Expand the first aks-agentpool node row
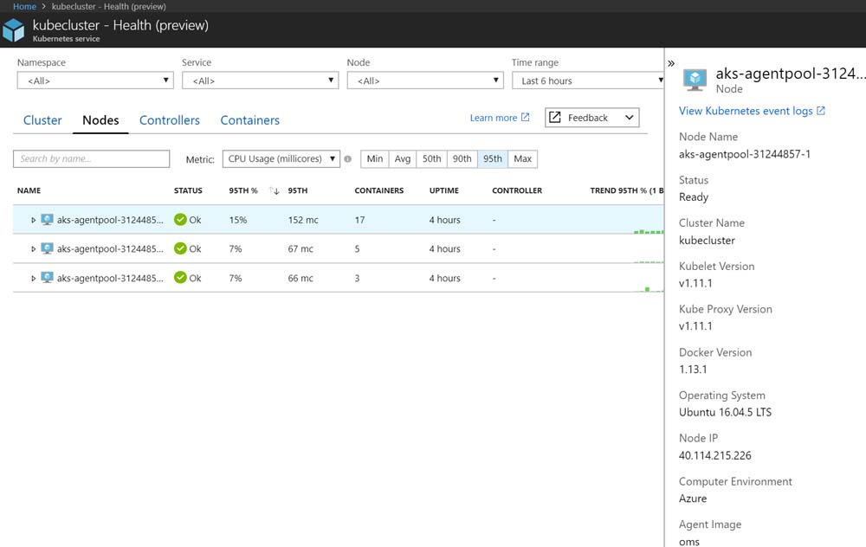The width and height of the screenshot is (866, 547). click(x=34, y=221)
